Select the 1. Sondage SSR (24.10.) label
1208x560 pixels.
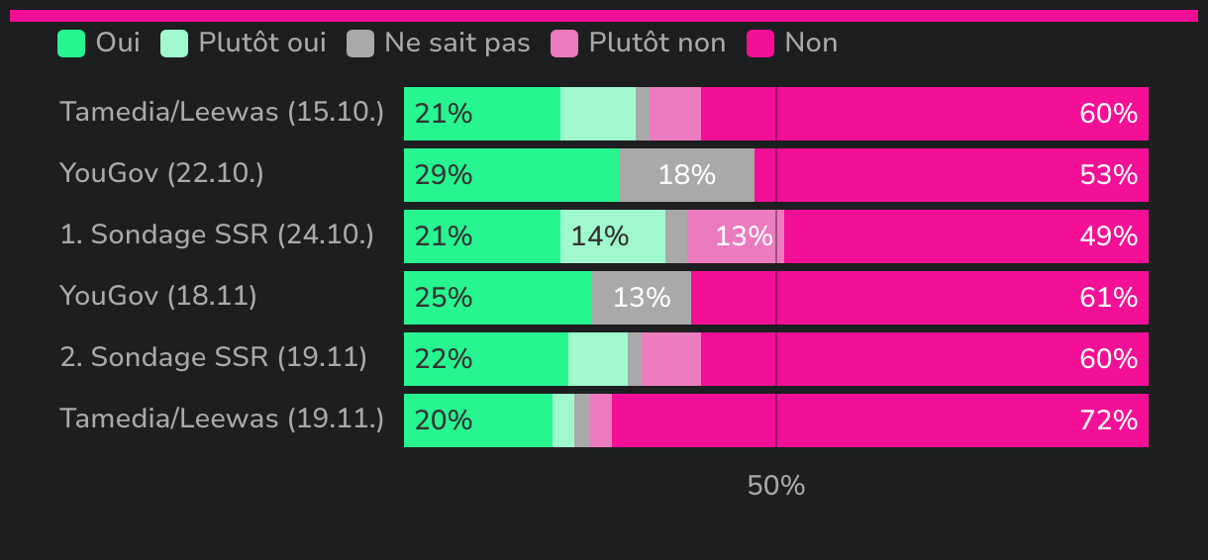point(217,234)
